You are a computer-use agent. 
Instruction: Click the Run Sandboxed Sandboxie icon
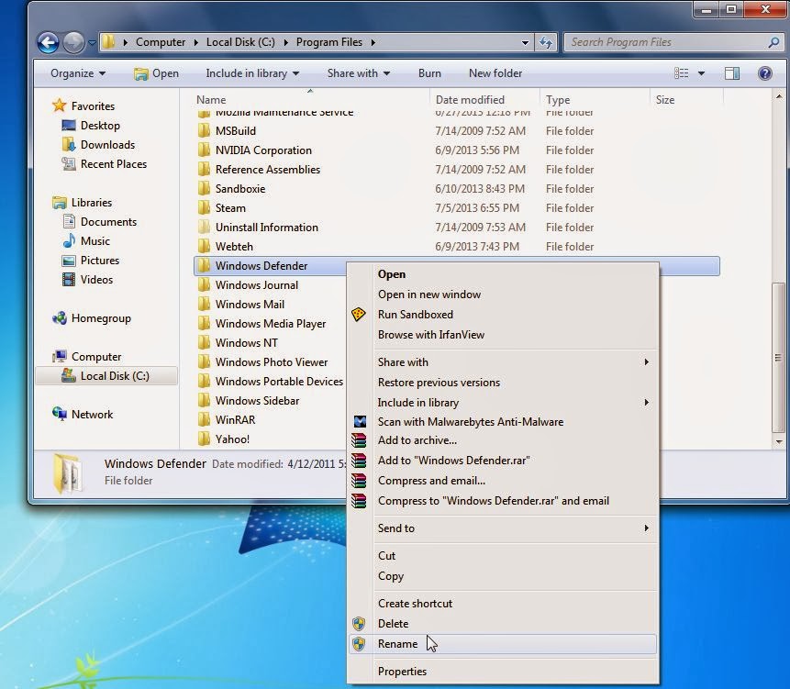click(358, 315)
